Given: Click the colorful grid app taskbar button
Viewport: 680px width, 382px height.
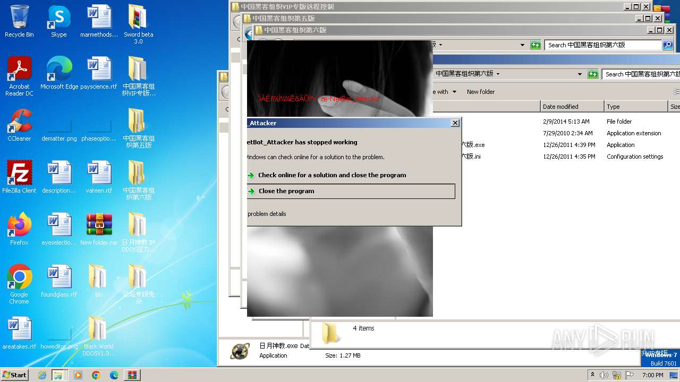Looking at the screenshot, I should click(132, 375).
